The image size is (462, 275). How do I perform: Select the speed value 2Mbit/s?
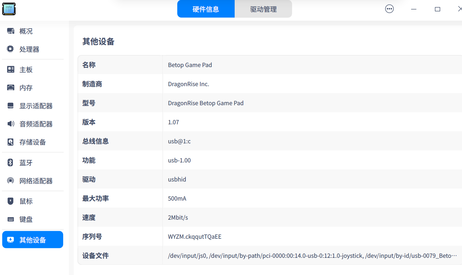pyautogui.click(x=178, y=217)
